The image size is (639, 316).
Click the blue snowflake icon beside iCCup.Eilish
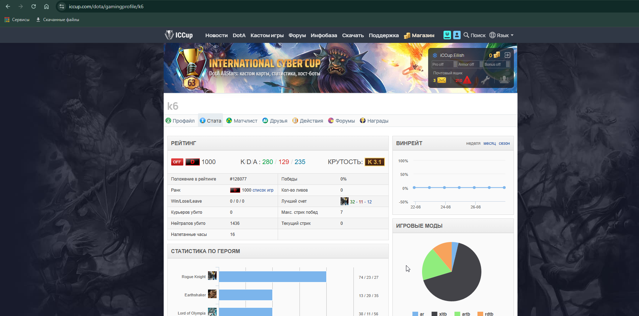pos(435,55)
